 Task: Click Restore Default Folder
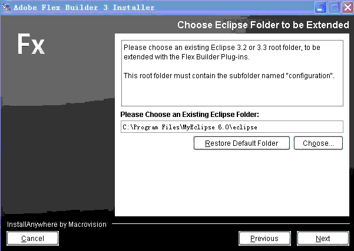(241, 143)
